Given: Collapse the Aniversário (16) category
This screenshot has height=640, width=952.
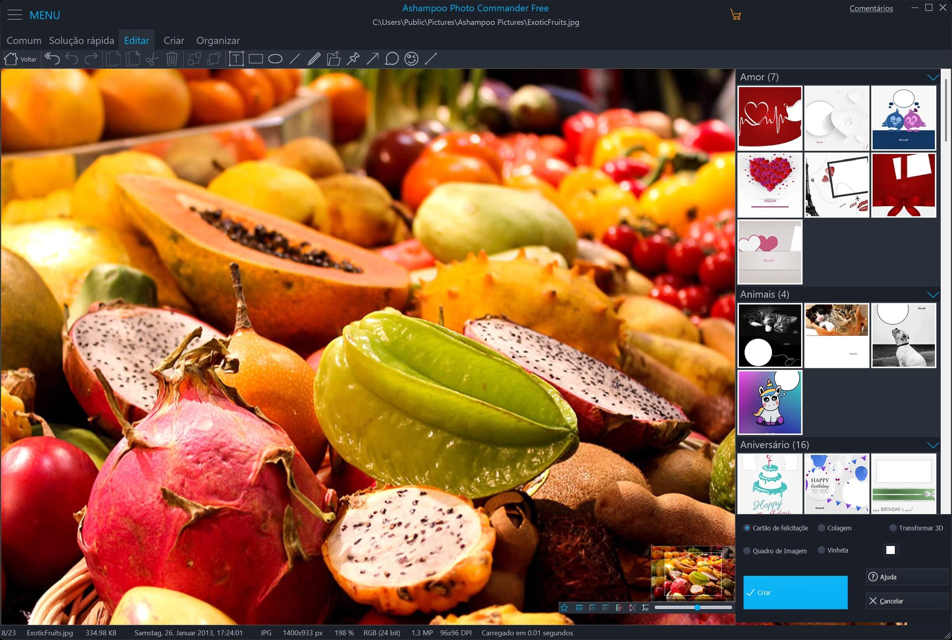Looking at the screenshot, I should coord(933,444).
